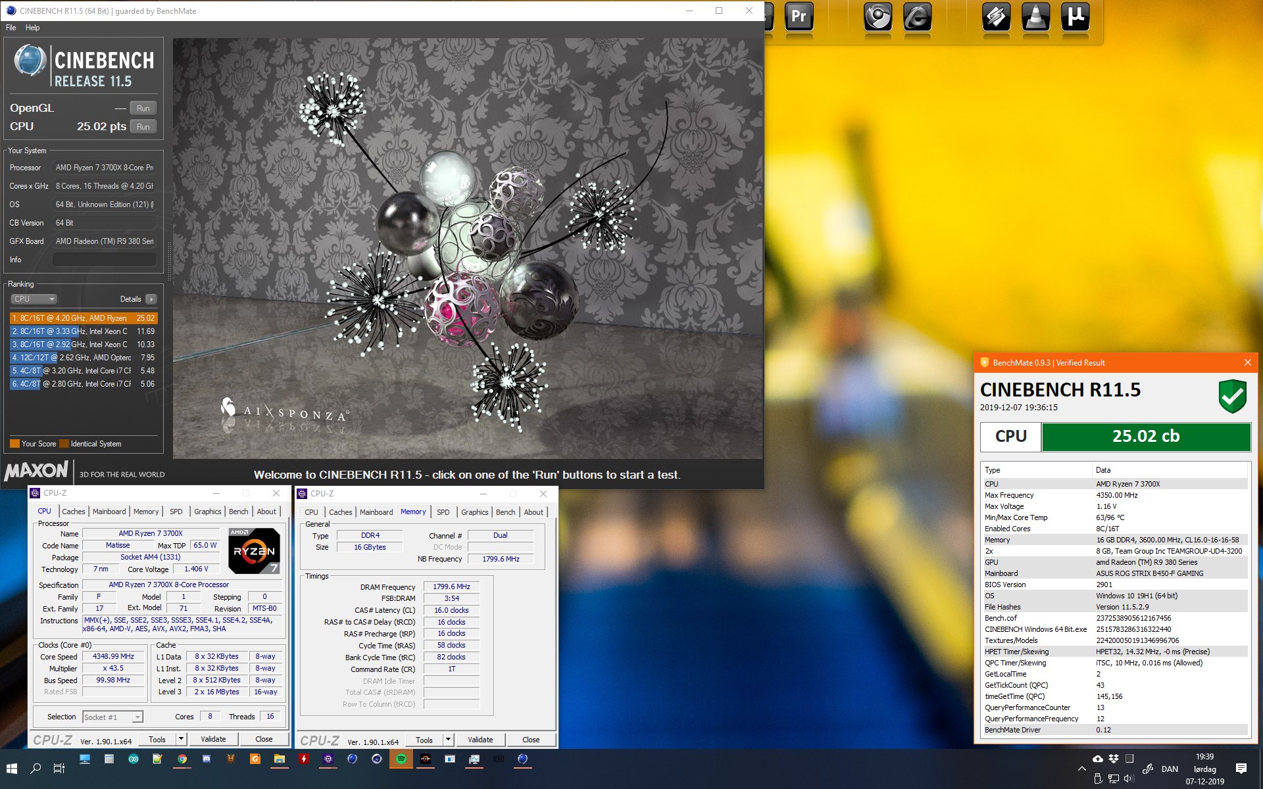Open File Explorer from the taskbar

pos(279,759)
